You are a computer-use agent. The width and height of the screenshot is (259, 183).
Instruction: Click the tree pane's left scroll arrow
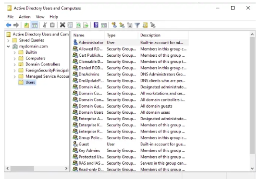[7, 168]
